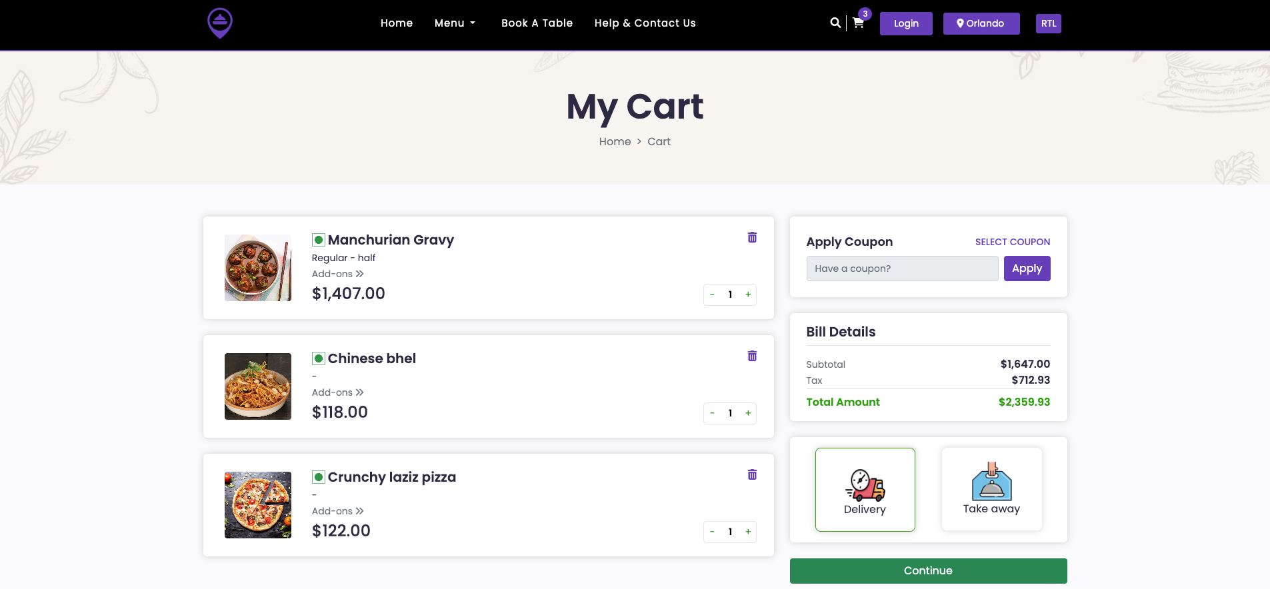Open the search icon in header
Screen dimensions: 1270x589
[835, 23]
